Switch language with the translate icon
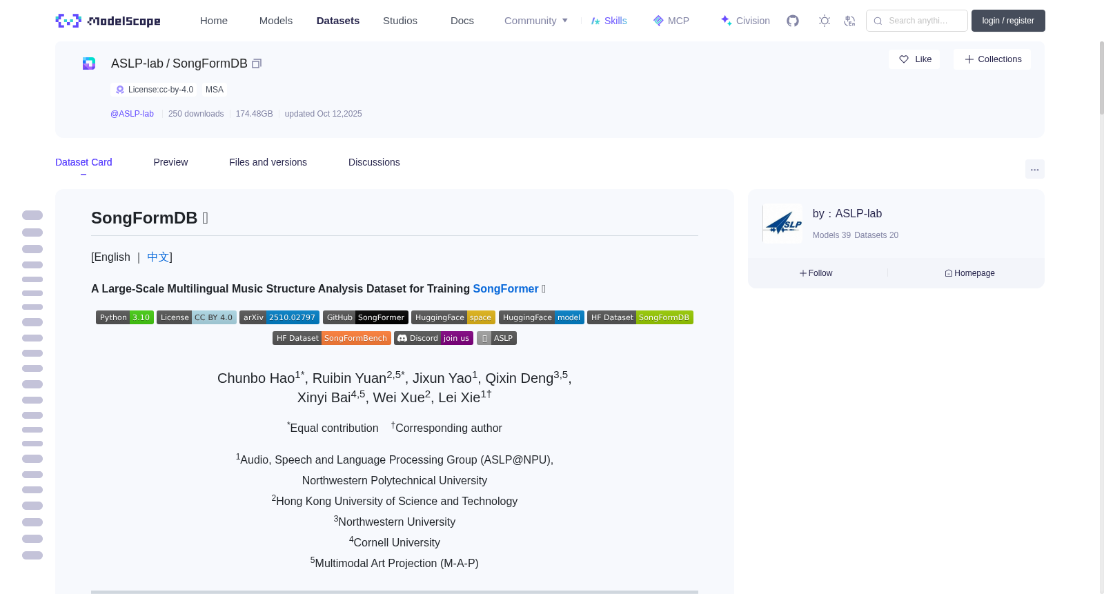This screenshot has height=594, width=1104. tap(849, 21)
